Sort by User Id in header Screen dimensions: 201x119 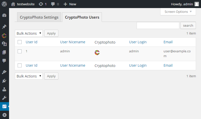pos(31,42)
